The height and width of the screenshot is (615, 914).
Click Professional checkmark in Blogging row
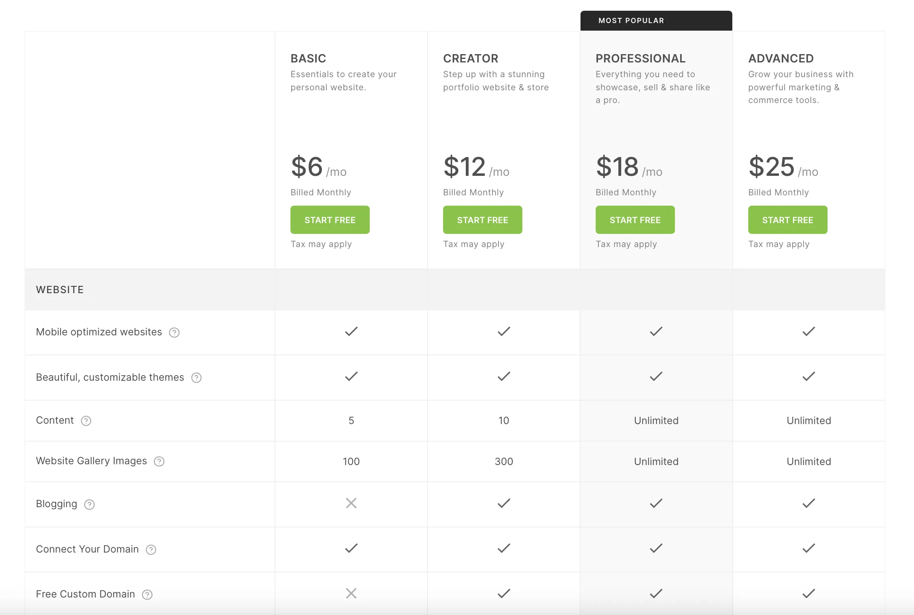pyautogui.click(x=656, y=503)
